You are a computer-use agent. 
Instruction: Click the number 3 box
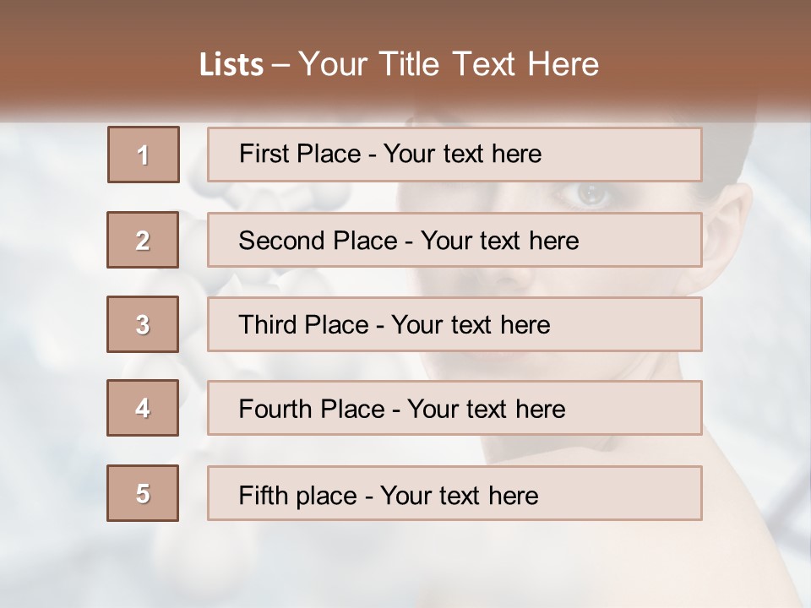143,324
